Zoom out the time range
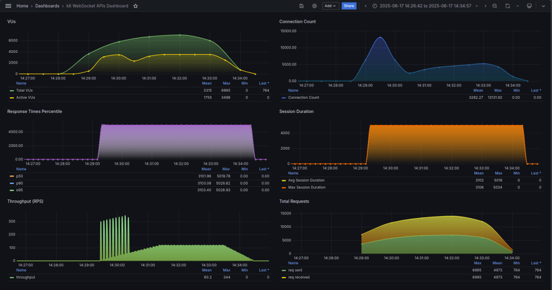The height and width of the screenshot is (290, 552). coord(495,6)
